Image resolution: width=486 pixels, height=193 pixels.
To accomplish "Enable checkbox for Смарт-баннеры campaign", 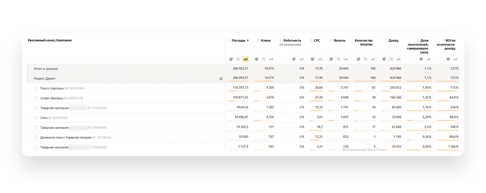I will click(36, 98).
